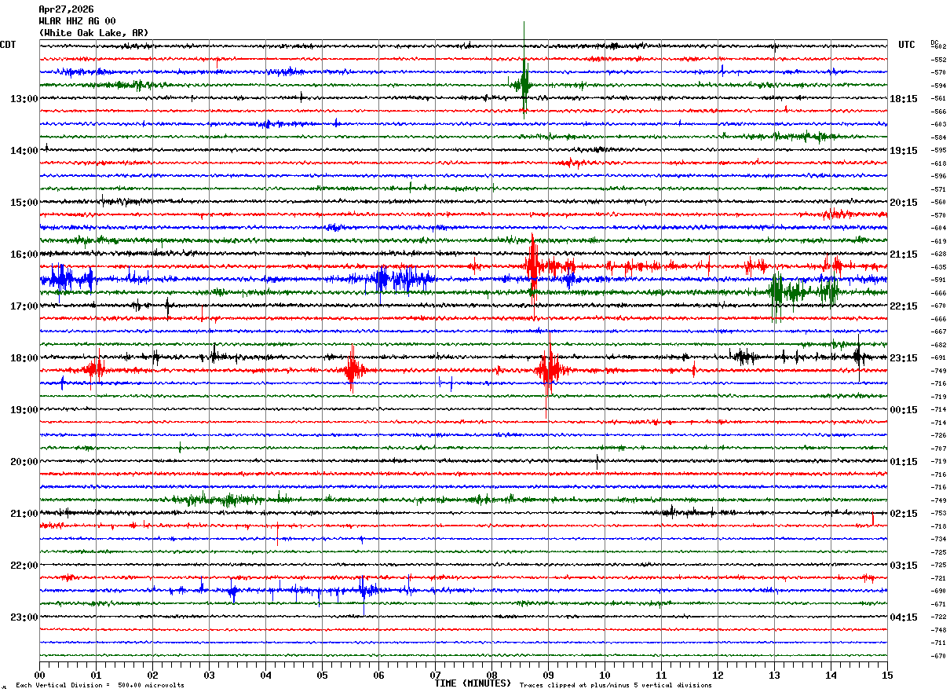Click the tall red burst after 16:00
The height and width of the screenshot is (696, 950).
(533, 266)
